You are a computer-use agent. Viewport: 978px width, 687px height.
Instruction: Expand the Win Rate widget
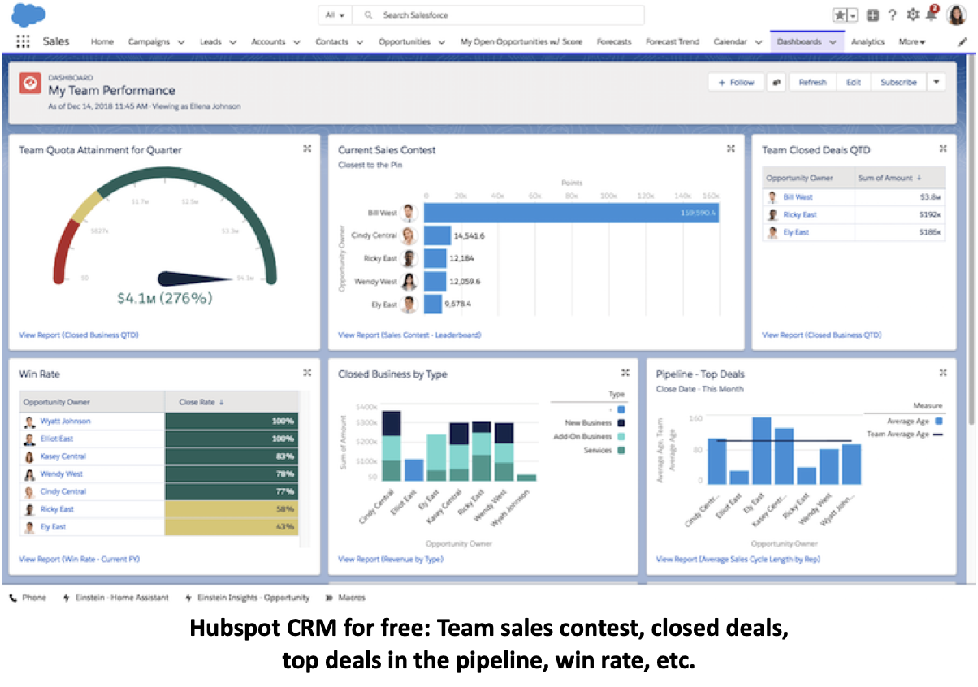coord(307,373)
